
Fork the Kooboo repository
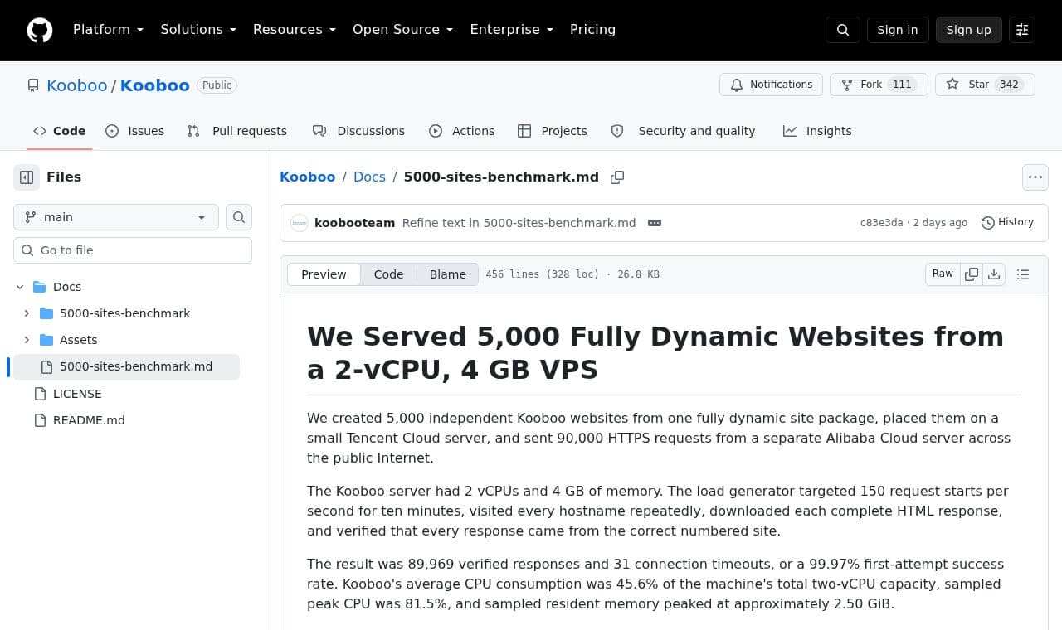[879, 85]
